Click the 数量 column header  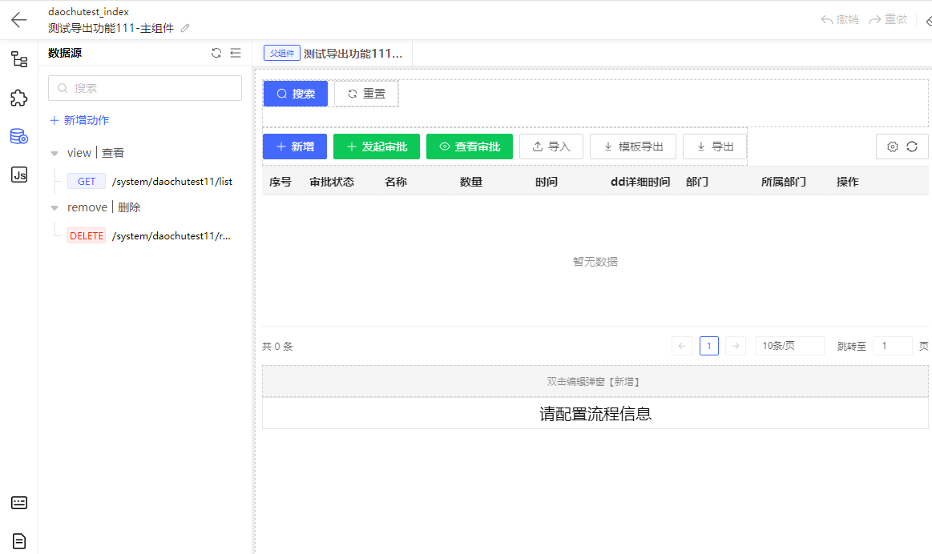click(470, 182)
